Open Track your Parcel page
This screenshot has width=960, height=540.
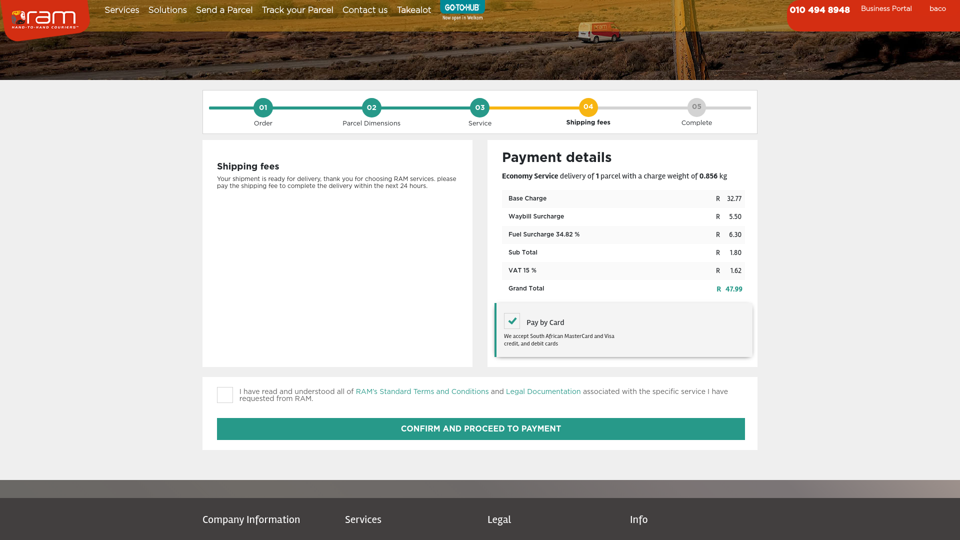(x=297, y=10)
